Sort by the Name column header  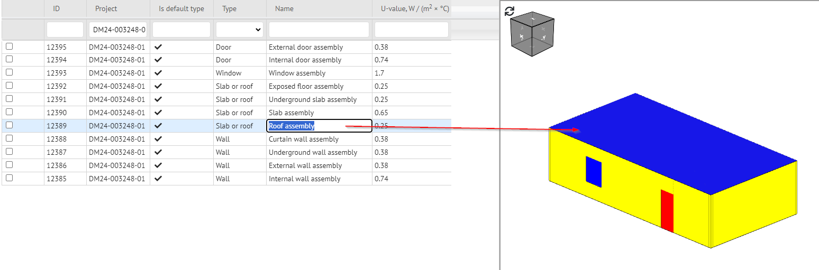[x=284, y=9]
